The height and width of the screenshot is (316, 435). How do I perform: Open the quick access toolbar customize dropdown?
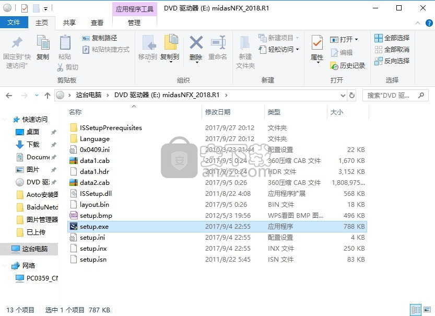pyautogui.click(x=45, y=8)
